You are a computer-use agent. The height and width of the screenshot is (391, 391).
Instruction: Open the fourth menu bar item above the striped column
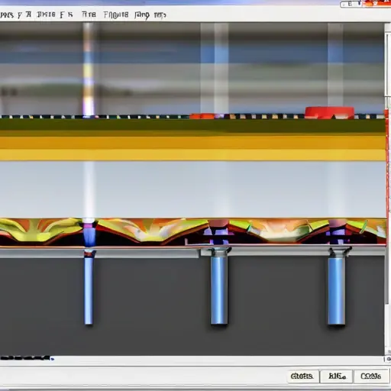(89, 15)
